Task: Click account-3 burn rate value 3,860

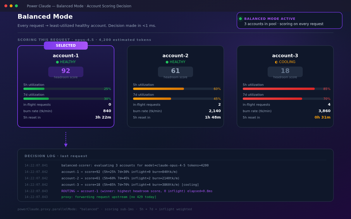Action: [x=324, y=111]
